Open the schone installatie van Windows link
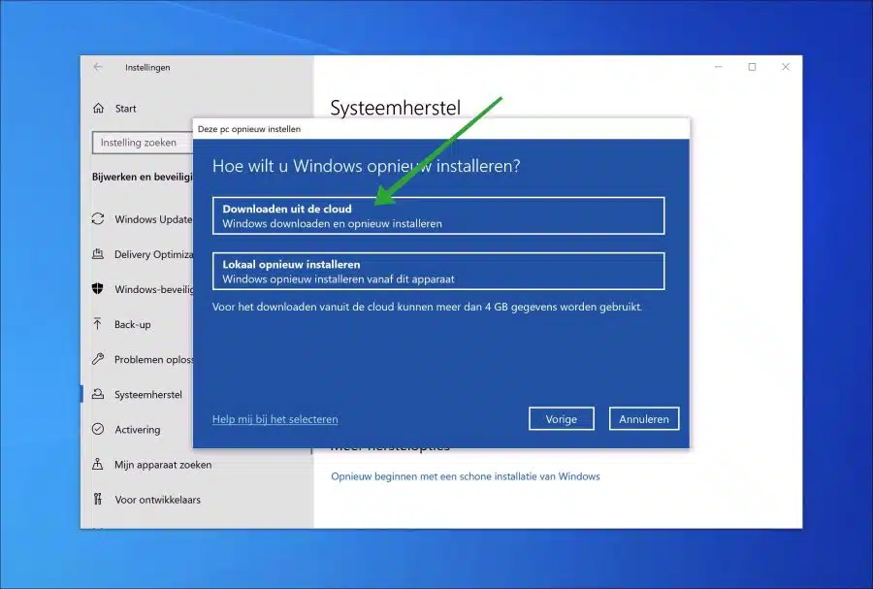 (466, 476)
